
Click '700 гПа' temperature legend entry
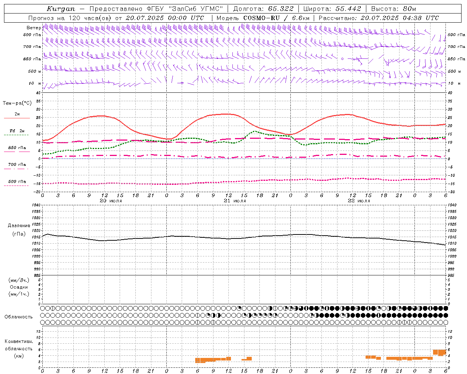(x=17, y=165)
